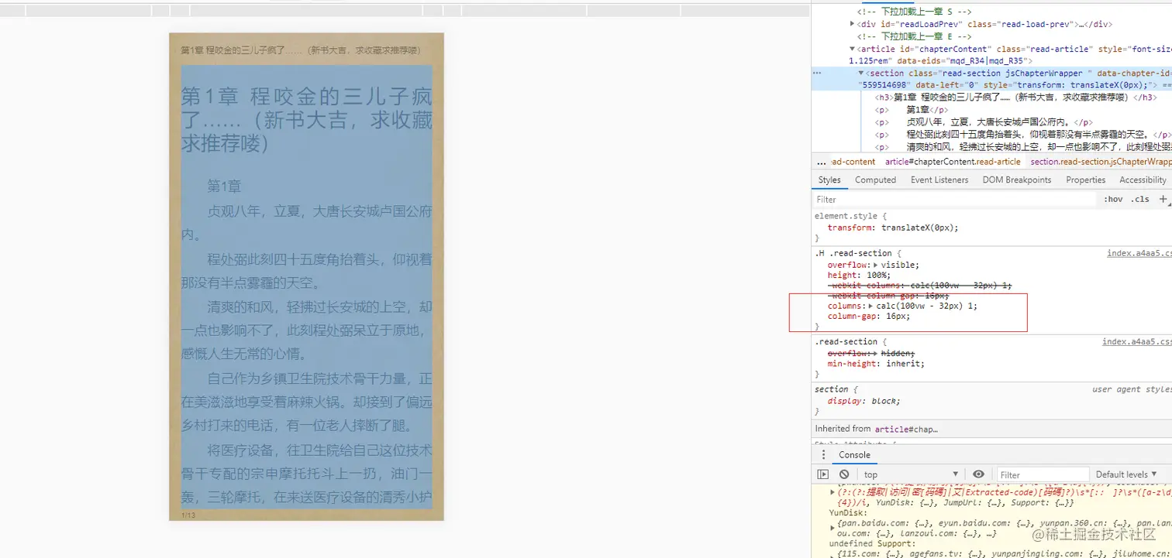Focus the Console Filter input field
Screen dimensions: 1172x558
(x=1042, y=474)
